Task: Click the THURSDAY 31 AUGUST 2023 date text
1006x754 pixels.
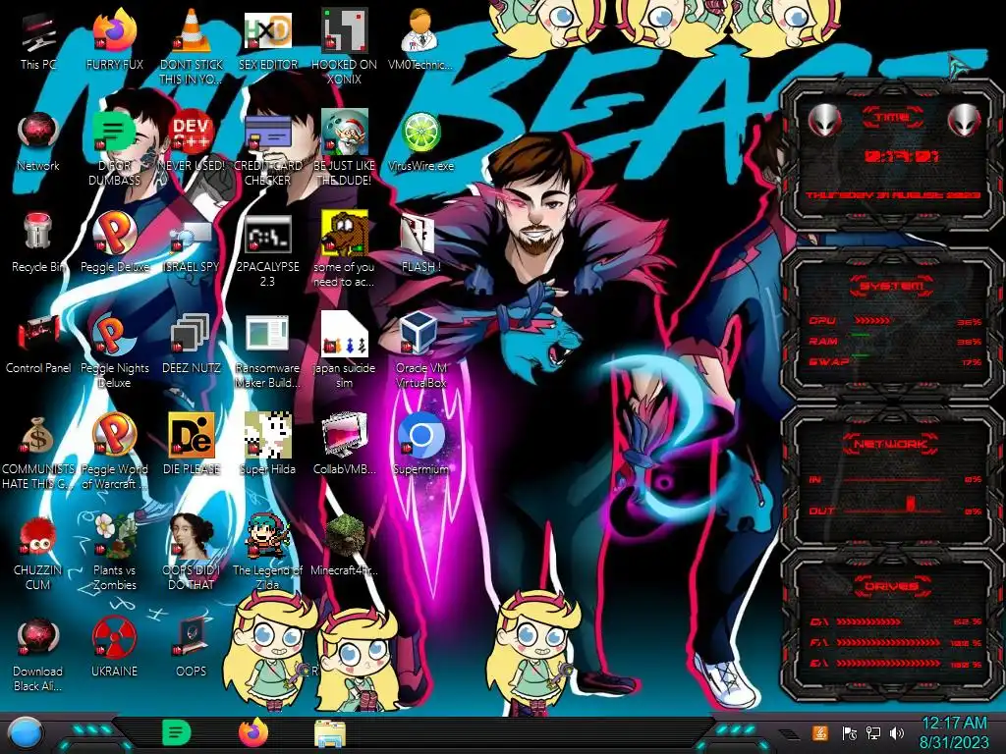Action: click(893, 195)
